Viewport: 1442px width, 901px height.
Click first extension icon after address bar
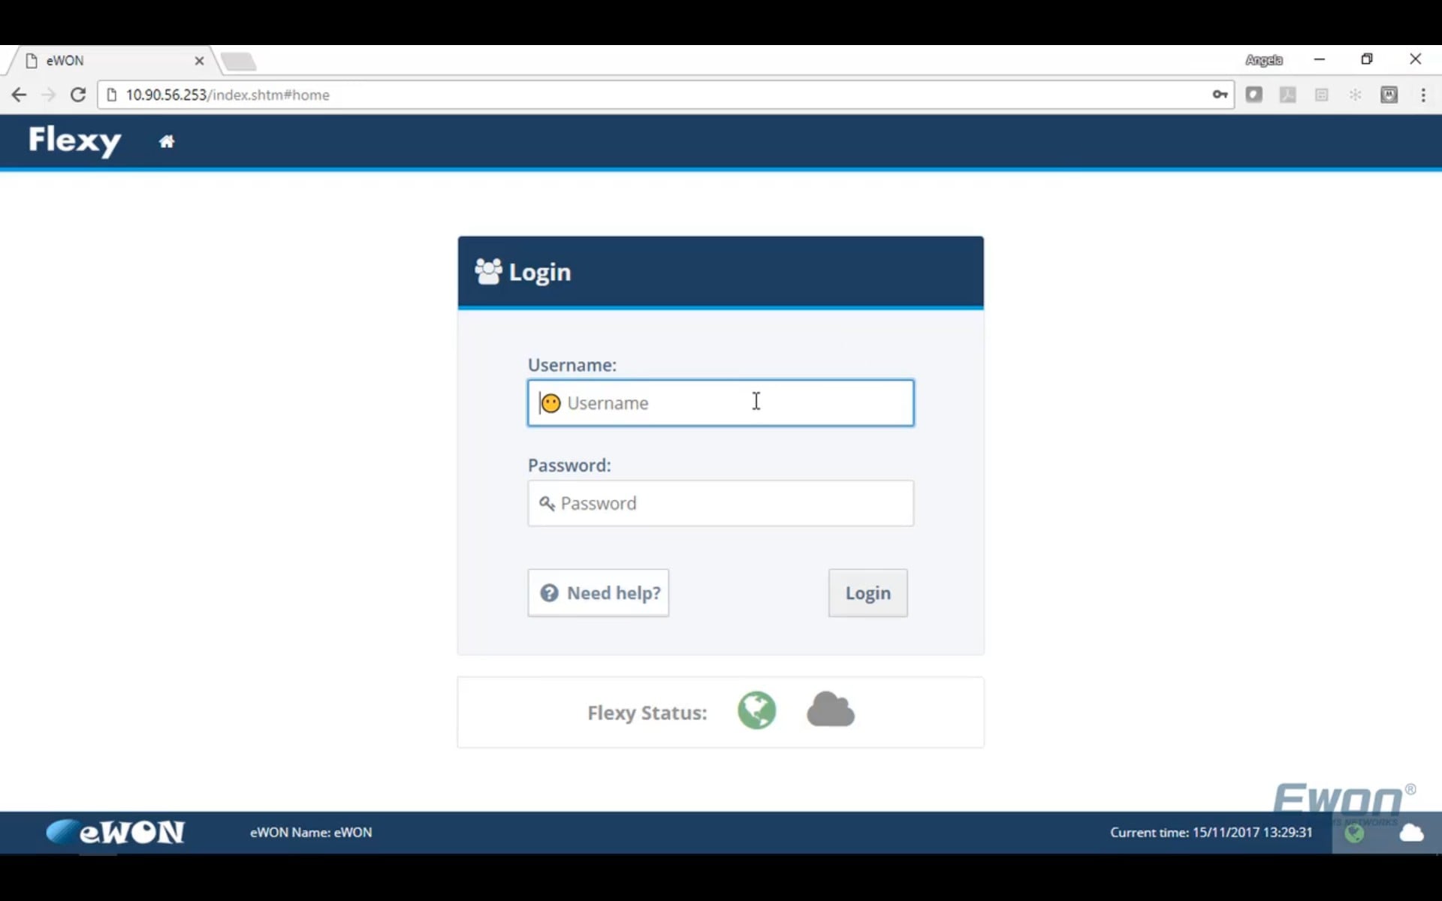pyautogui.click(x=1253, y=95)
